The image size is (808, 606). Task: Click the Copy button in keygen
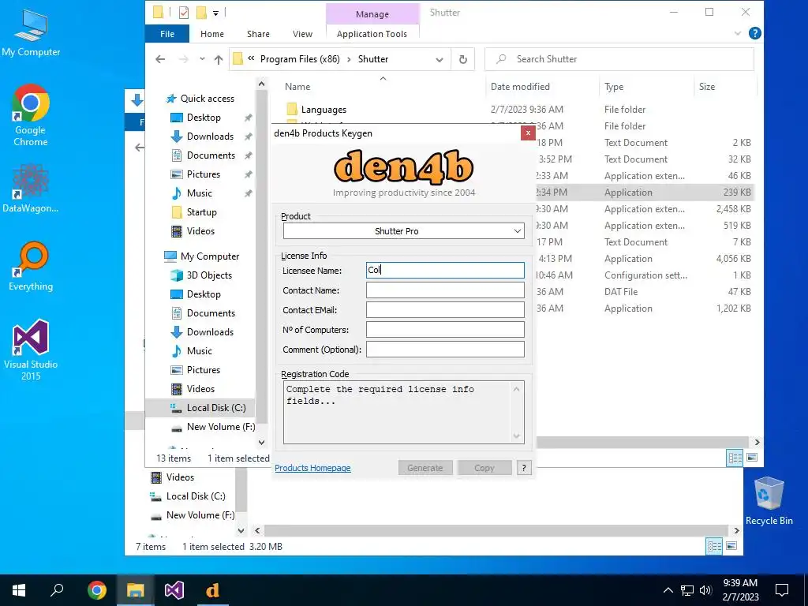point(484,468)
